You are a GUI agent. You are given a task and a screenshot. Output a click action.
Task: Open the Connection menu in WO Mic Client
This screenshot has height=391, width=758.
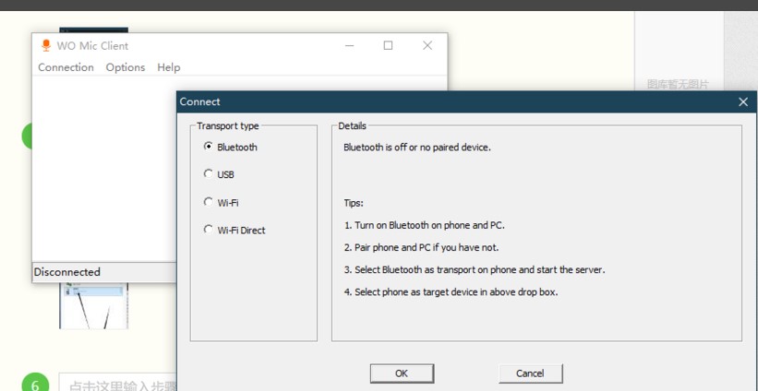tap(66, 67)
